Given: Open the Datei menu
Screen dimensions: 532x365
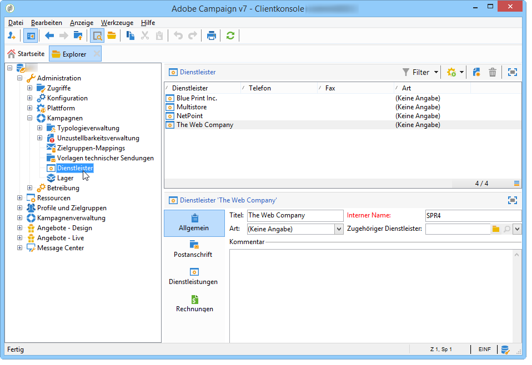Looking at the screenshot, I should pyautogui.click(x=16, y=23).
